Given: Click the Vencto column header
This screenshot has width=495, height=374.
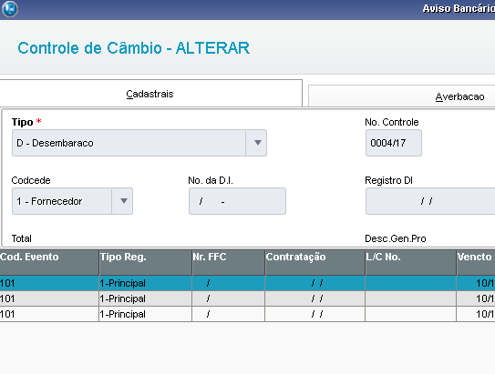Looking at the screenshot, I should (476, 262).
